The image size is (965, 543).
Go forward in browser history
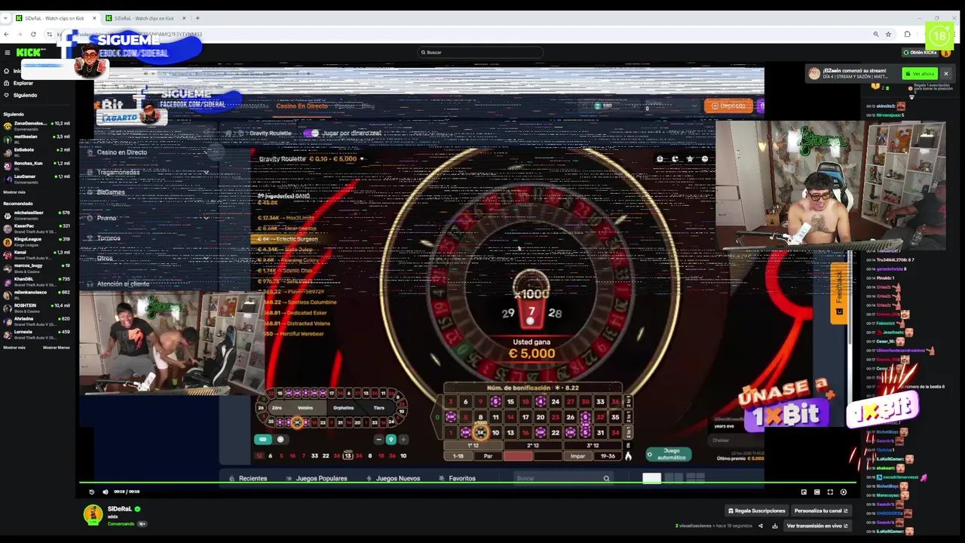[20, 34]
